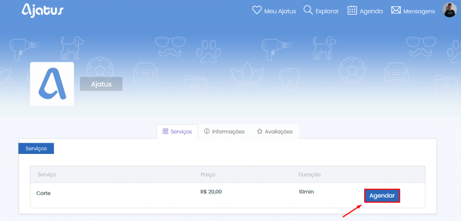461x221 pixels.
Task: Open the Explorar link
Action: click(327, 11)
